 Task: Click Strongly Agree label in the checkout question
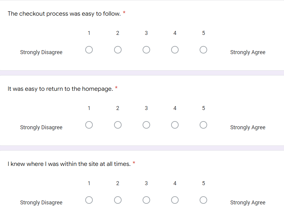click(248, 52)
